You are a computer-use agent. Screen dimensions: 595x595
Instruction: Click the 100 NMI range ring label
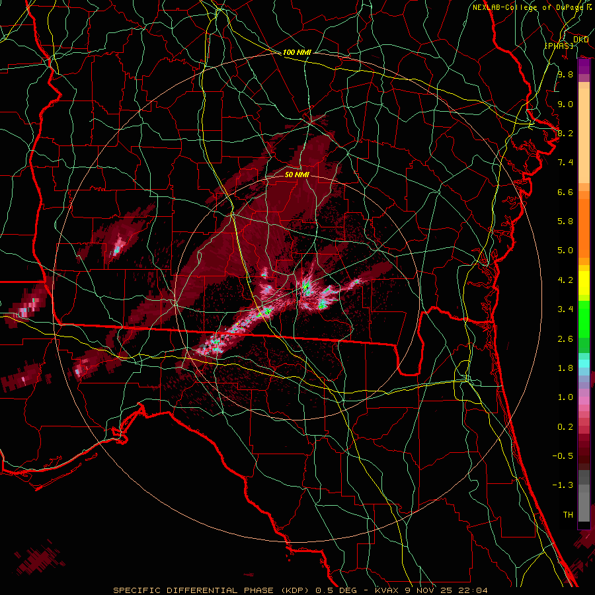pos(297,52)
